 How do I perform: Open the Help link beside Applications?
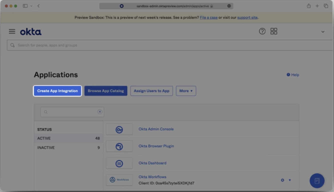[293, 75]
